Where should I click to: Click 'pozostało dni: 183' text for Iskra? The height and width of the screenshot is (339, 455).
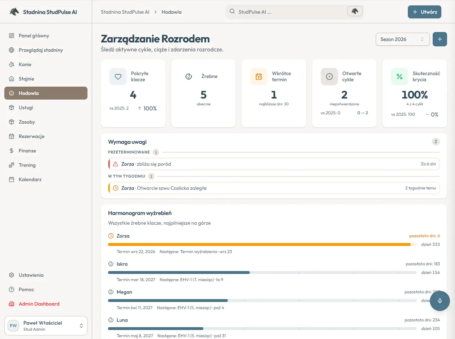coord(423,264)
